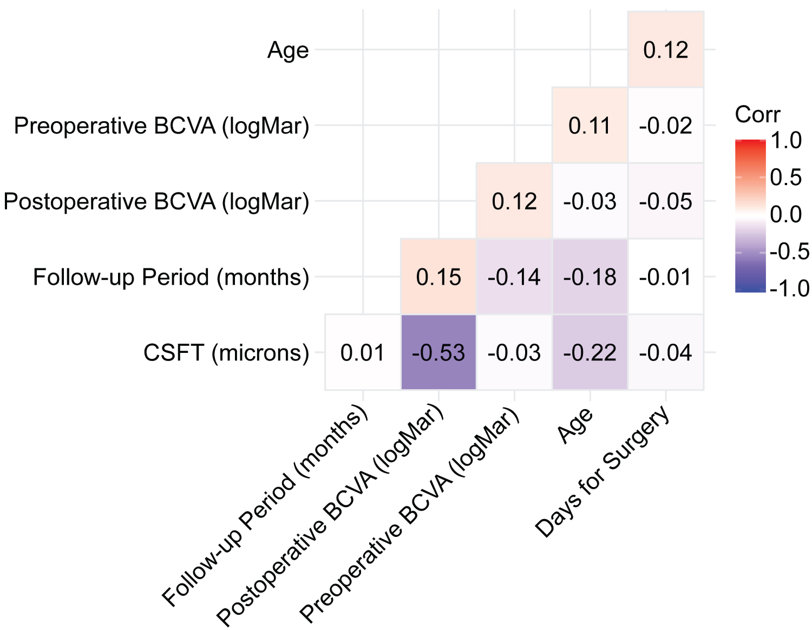812x630 pixels.
Task: Click the -0.53 correlation cell
Action: [438, 352]
